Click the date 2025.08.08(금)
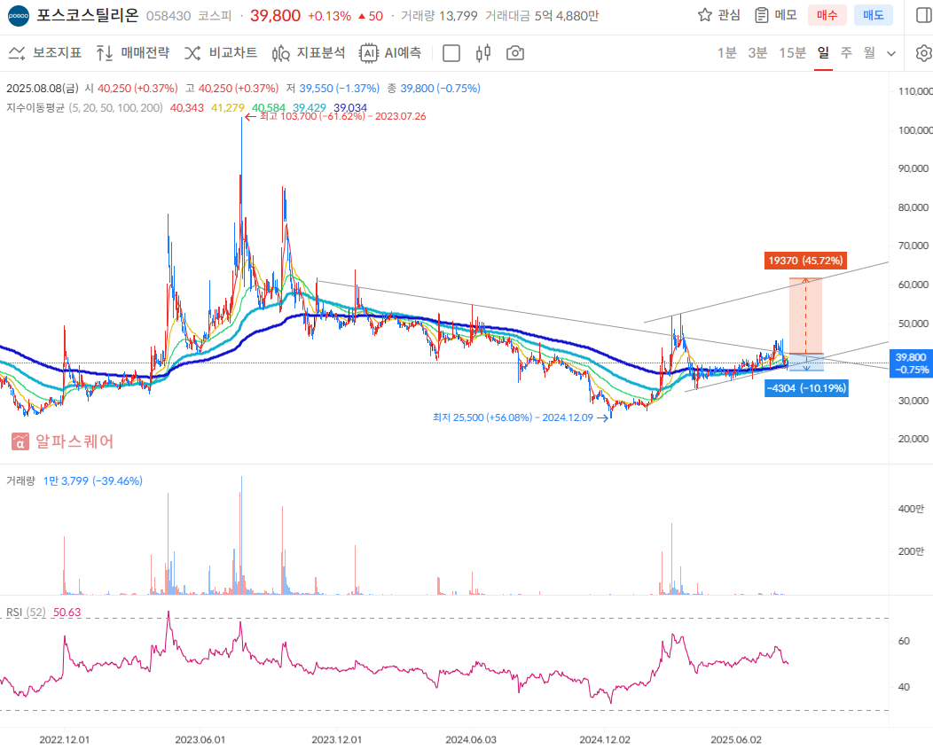Image resolution: width=933 pixels, height=749 pixels. coord(43,88)
